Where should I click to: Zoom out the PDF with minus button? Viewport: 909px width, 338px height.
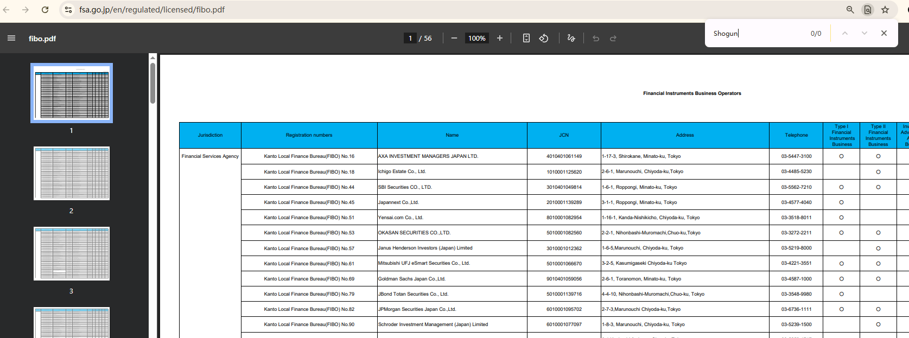pos(454,38)
